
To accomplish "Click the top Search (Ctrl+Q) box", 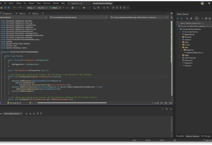I will pos(79,3).
